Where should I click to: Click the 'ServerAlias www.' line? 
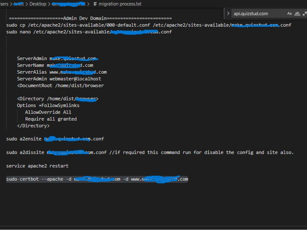[x=62, y=72]
